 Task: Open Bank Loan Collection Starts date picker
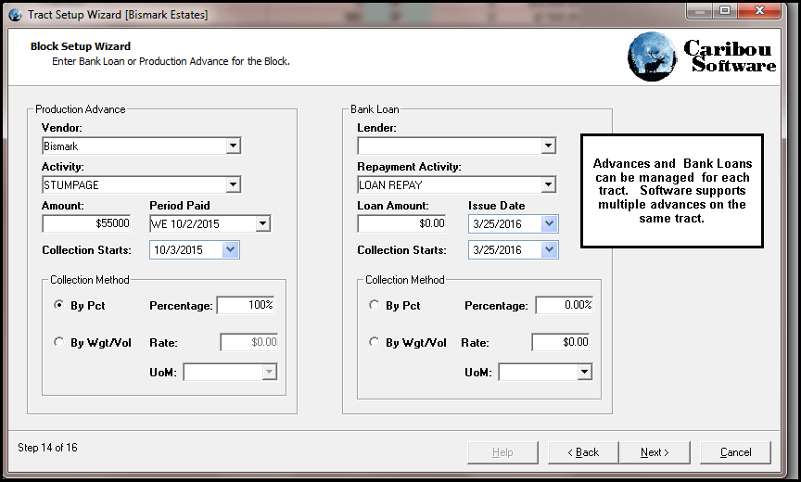point(549,249)
